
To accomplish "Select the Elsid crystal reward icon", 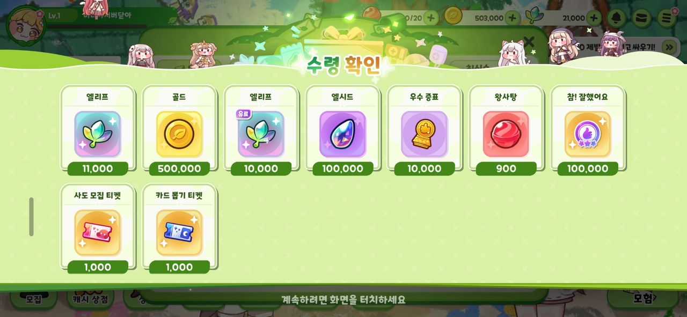I will click(342, 134).
